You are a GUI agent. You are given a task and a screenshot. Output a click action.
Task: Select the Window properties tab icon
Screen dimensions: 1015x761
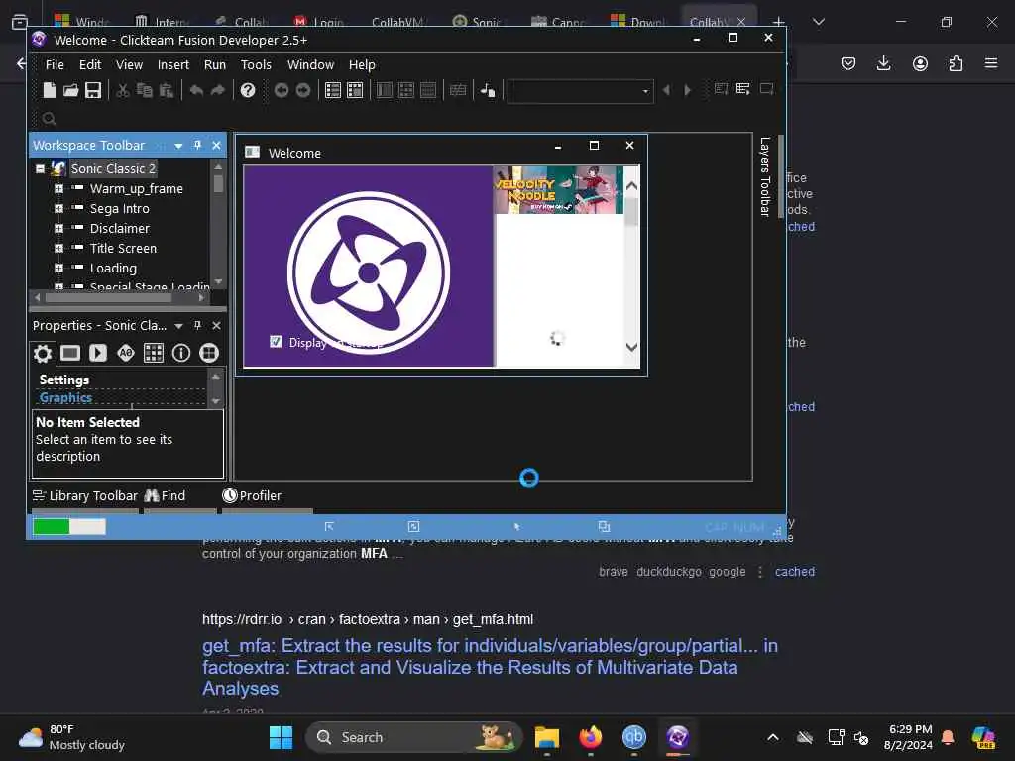pyautogui.click(x=70, y=353)
